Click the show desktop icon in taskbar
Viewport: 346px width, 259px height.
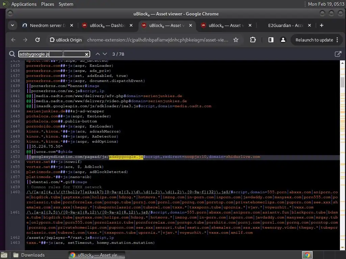point(4,255)
